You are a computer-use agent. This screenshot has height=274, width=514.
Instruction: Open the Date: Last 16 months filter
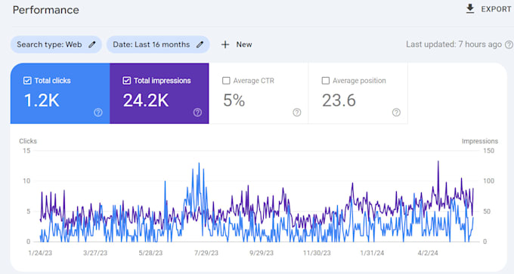(158, 45)
